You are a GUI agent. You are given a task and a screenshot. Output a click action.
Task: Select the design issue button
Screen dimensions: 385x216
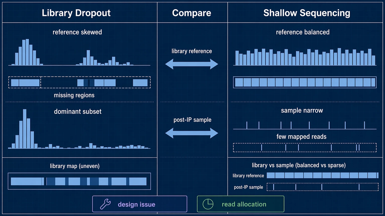140,204
